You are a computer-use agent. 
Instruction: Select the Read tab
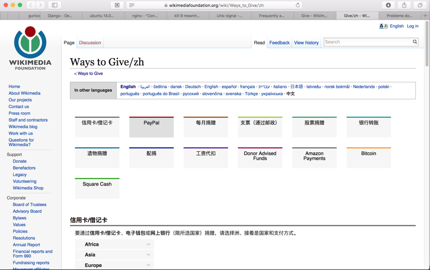259,42
